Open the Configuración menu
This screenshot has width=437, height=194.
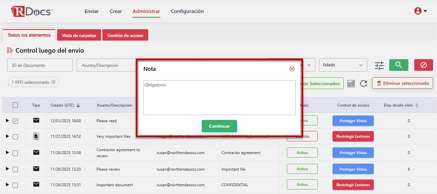tap(187, 11)
